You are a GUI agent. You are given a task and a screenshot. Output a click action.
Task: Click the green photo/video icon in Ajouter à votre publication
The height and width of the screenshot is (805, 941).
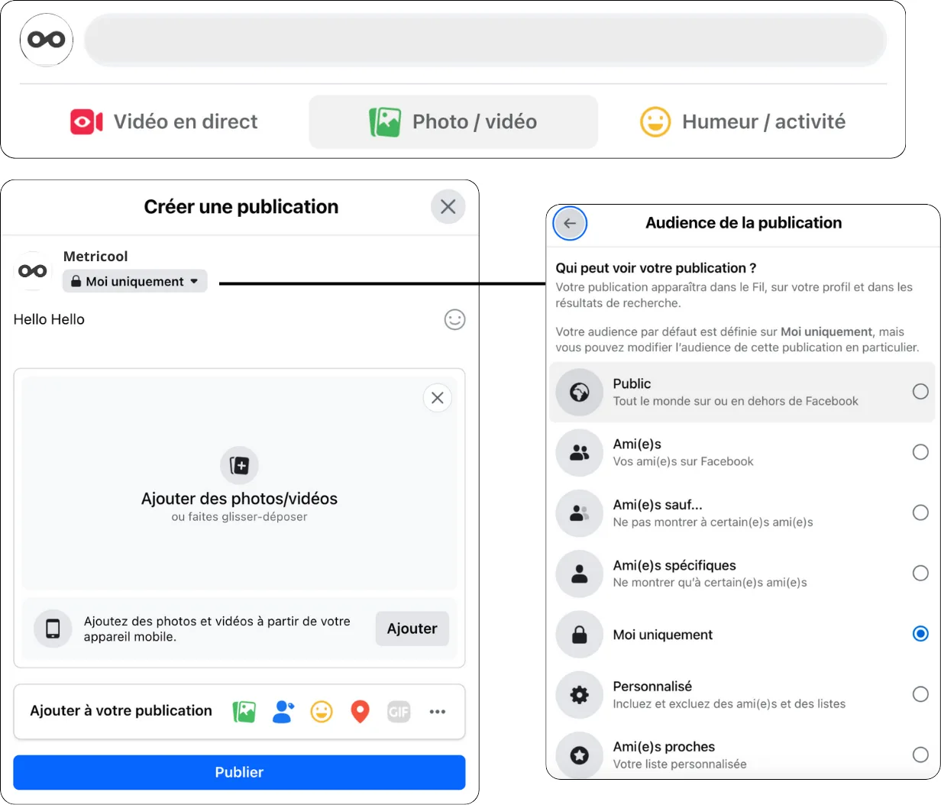(244, 712)
